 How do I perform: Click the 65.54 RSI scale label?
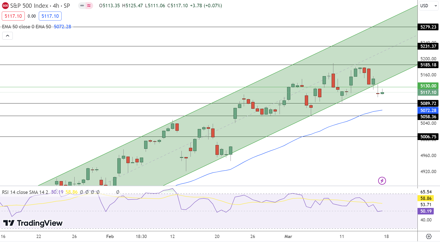pos(426,192)
